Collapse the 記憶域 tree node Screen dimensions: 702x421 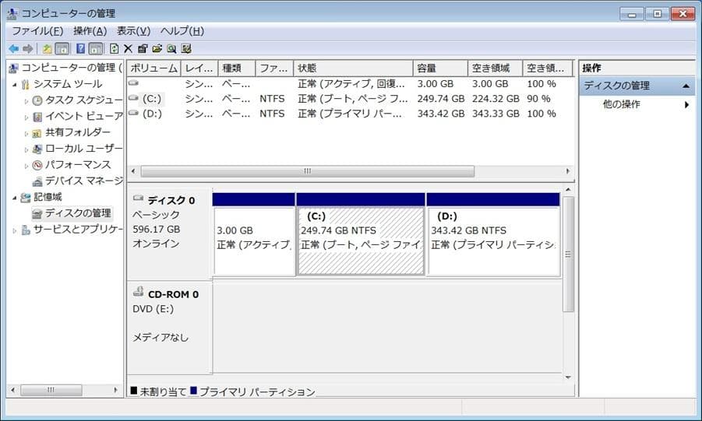pyautogui.click(x=14, y=198)
